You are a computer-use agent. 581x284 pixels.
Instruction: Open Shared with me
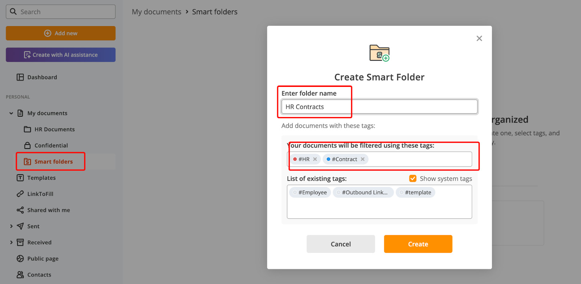coord(49,210)
